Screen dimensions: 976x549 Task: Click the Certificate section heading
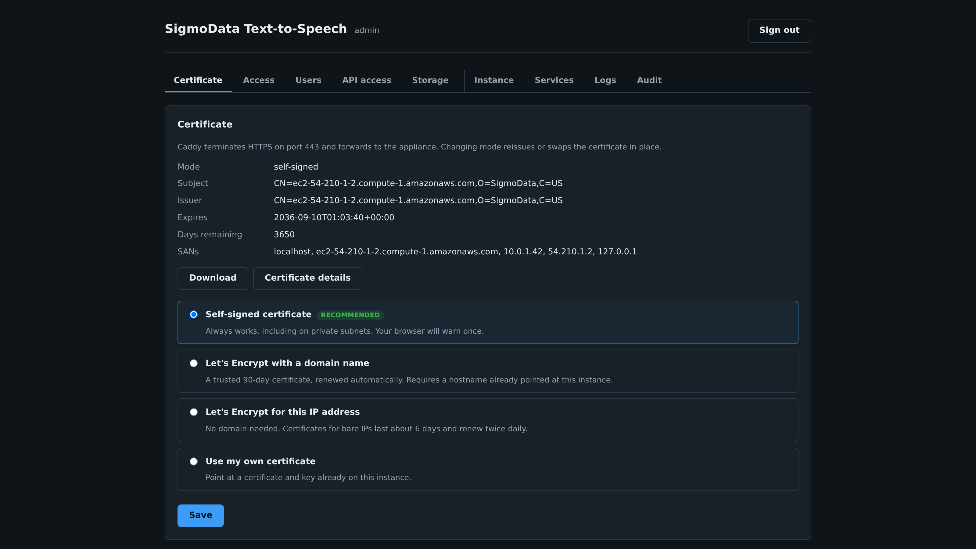tap(205, 125)
